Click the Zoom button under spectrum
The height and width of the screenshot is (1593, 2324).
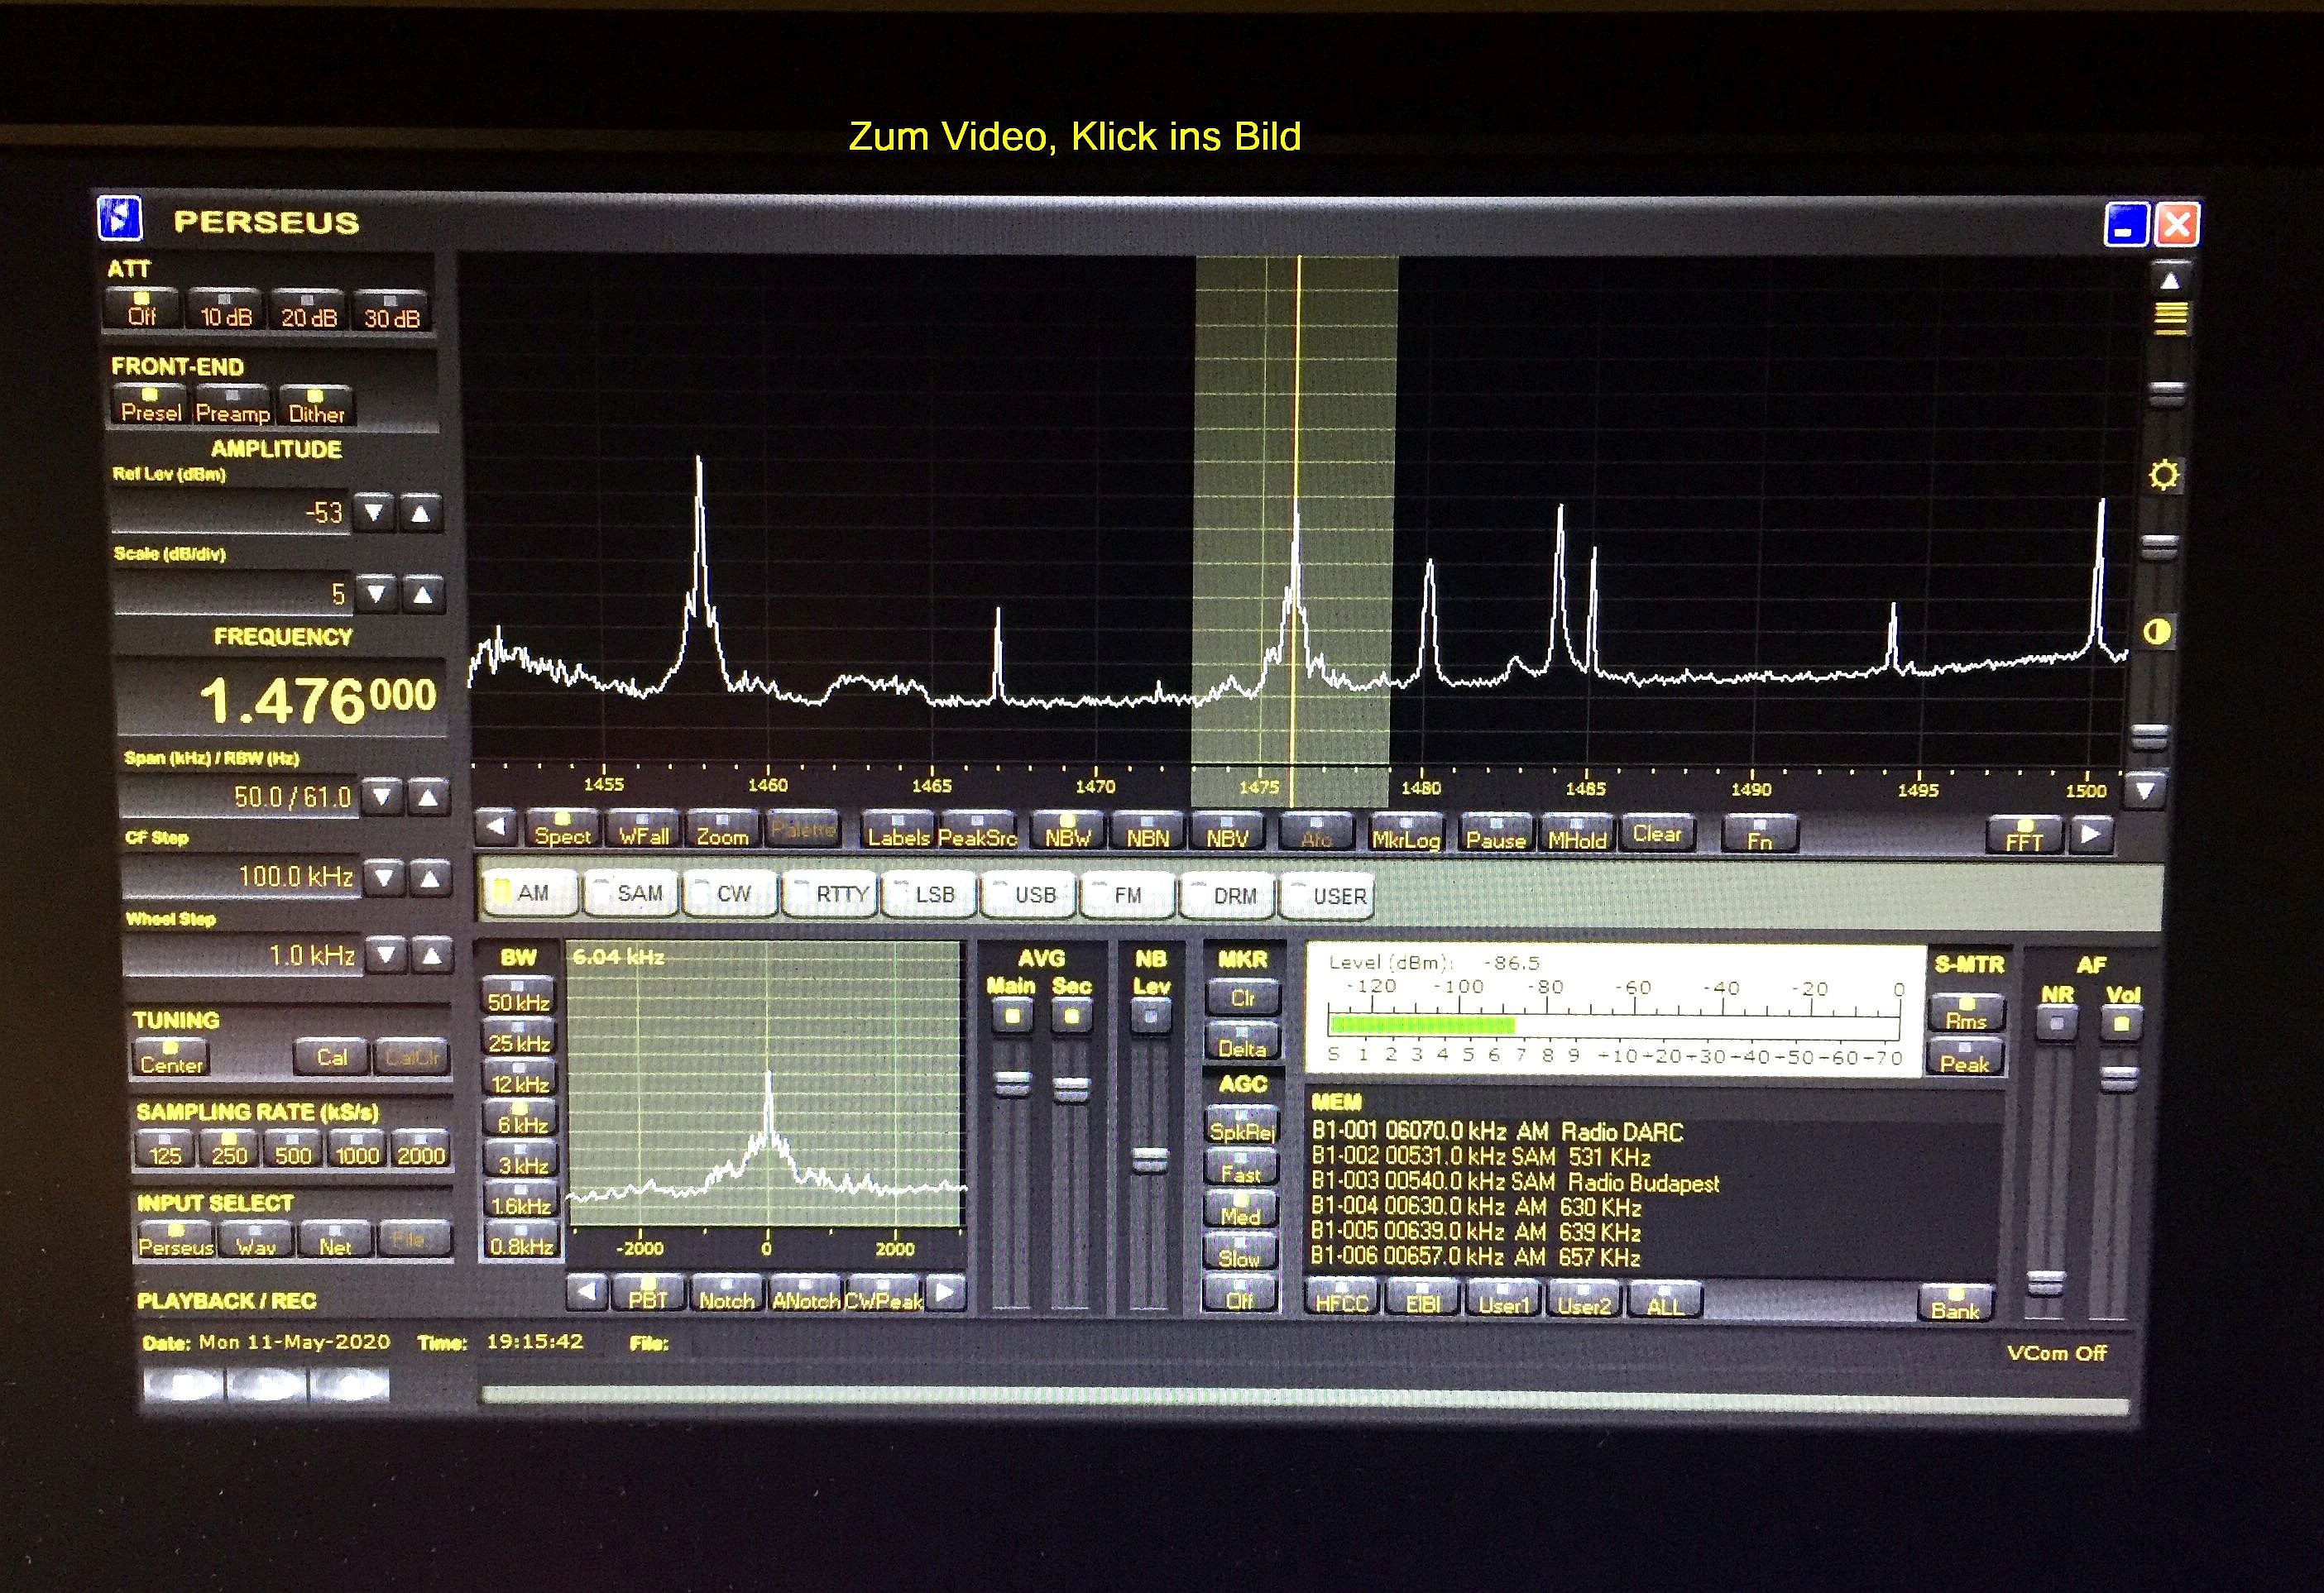pos(722,830)
